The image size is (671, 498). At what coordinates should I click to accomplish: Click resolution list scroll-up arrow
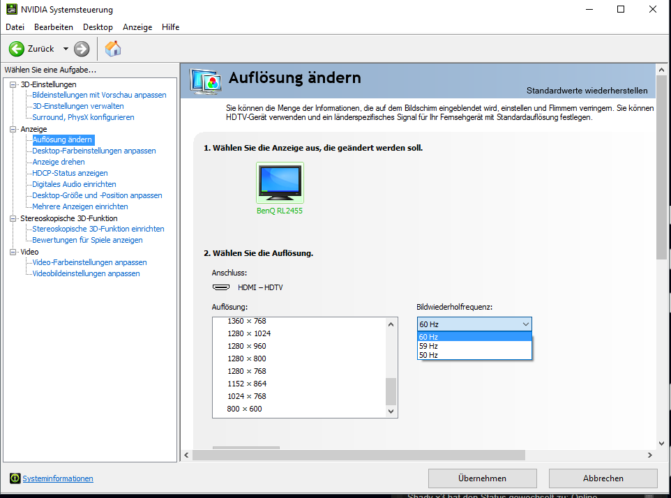point(391,324)
